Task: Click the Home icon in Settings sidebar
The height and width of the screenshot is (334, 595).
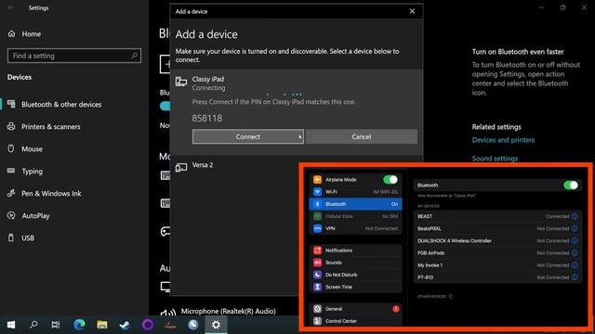Action: [12, 33]
